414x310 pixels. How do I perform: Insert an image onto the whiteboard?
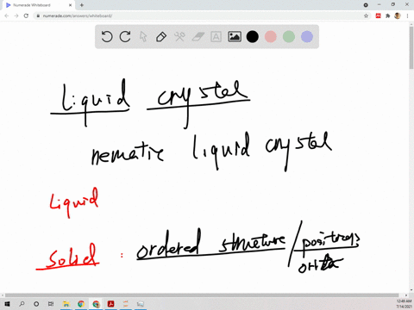235,37
